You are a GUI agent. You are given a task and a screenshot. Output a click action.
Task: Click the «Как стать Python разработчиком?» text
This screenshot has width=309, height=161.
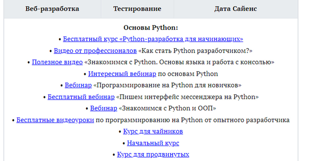pyautogui.click(x=195, y=51)
